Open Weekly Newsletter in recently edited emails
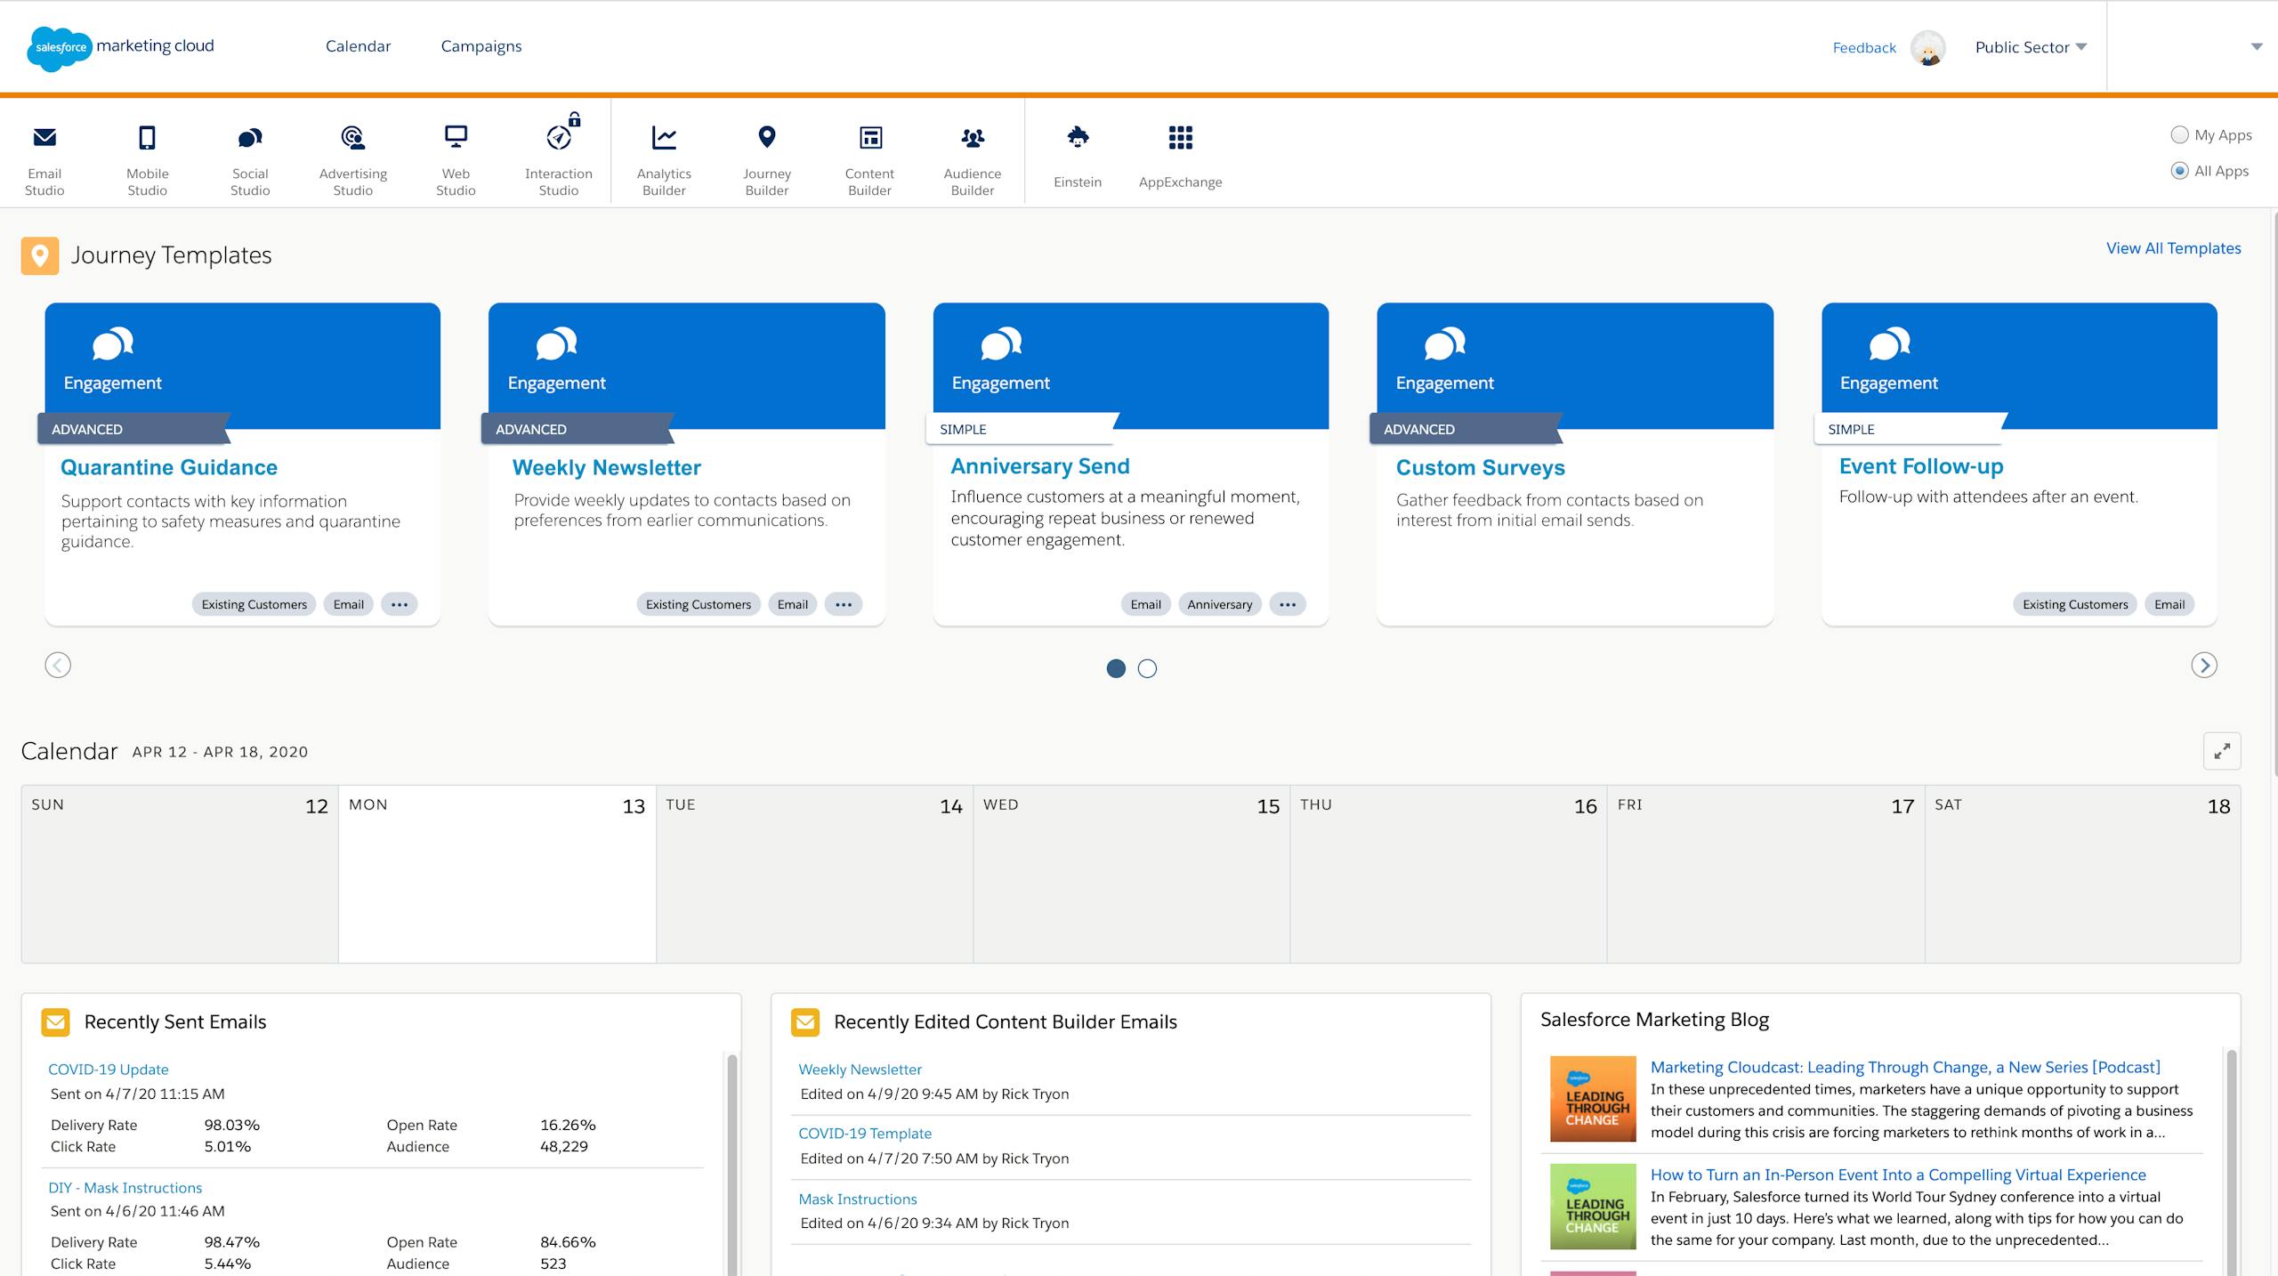The image size is (2278, 1276). [860, 1070]
